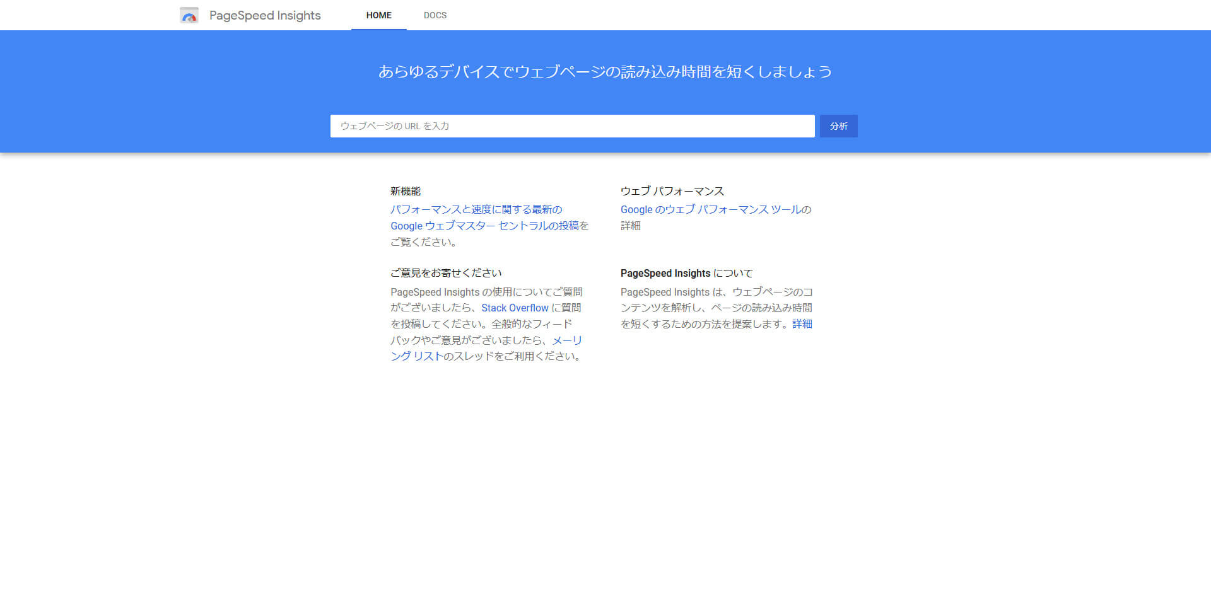Click the あらゆるデバイスで headline text
Screen dimensions: 1211x609
pyautogui.click(x=605, y=72)
